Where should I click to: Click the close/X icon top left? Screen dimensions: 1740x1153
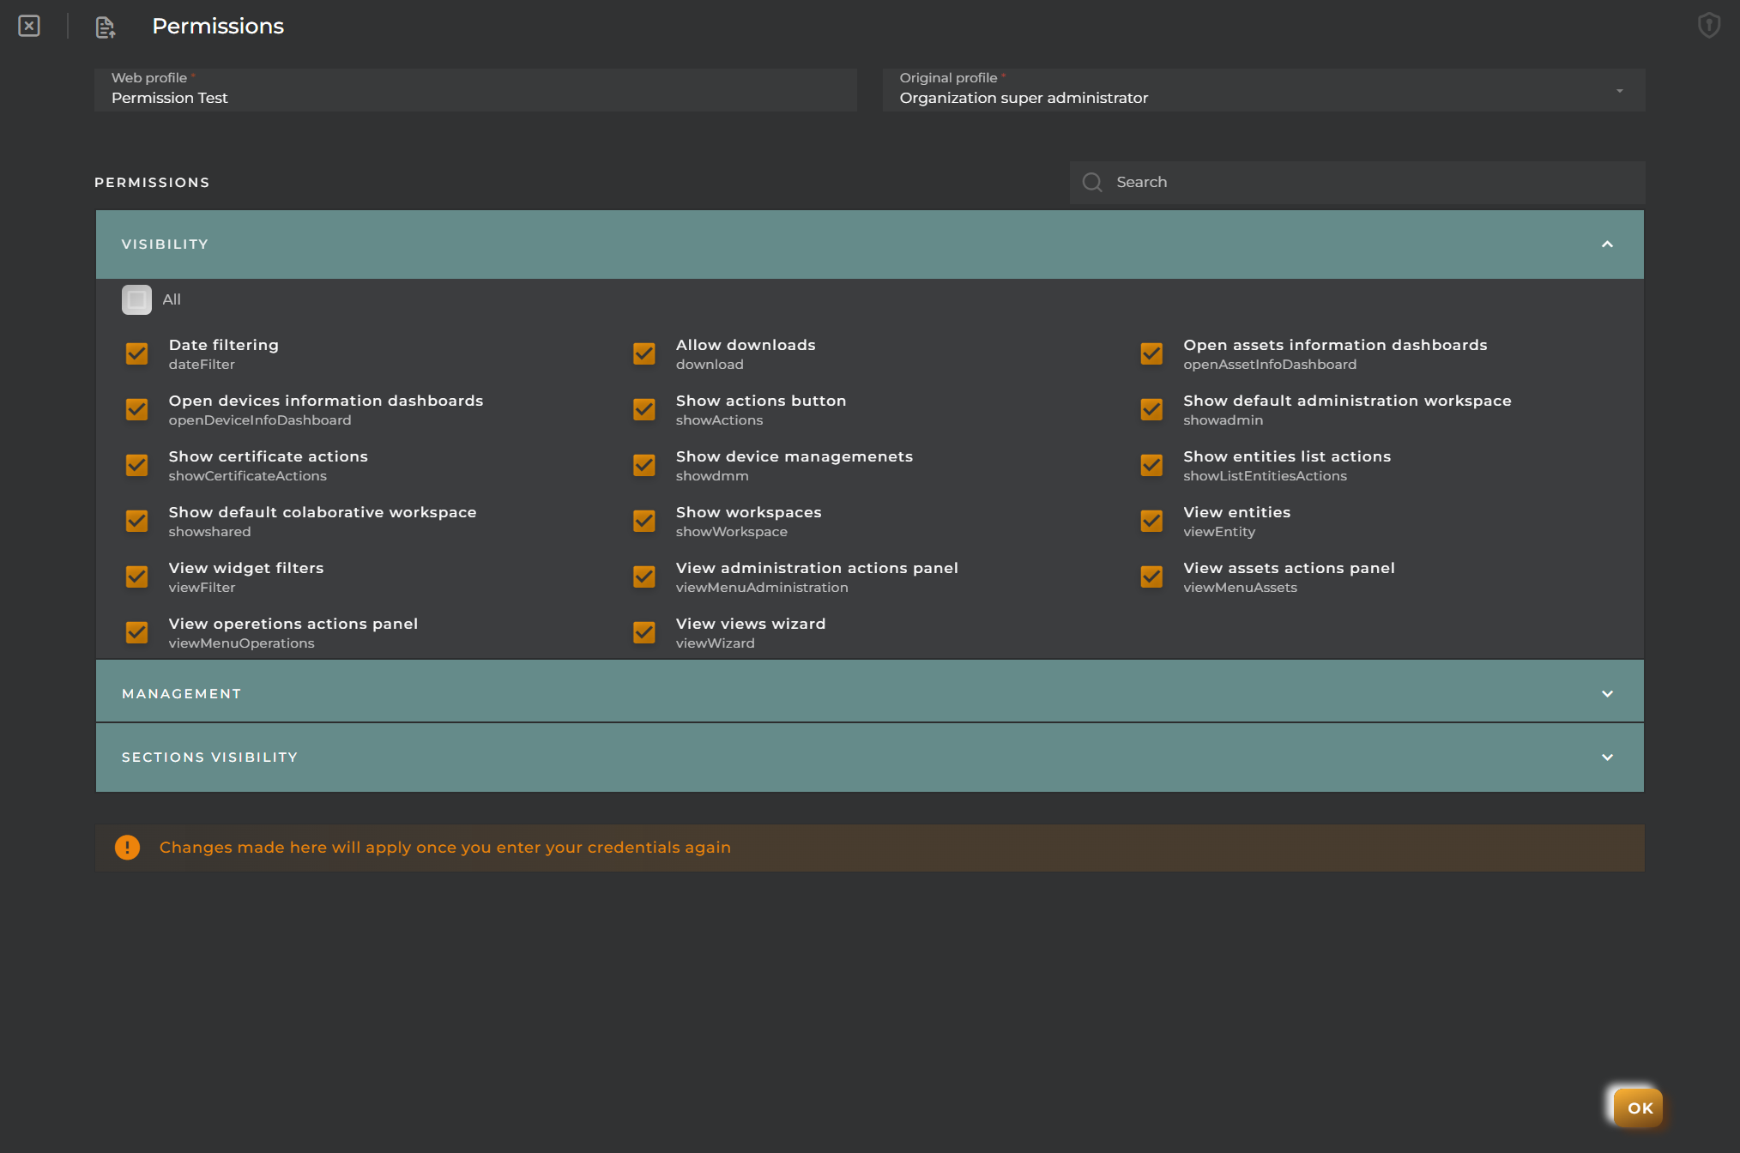pos(28,26)
